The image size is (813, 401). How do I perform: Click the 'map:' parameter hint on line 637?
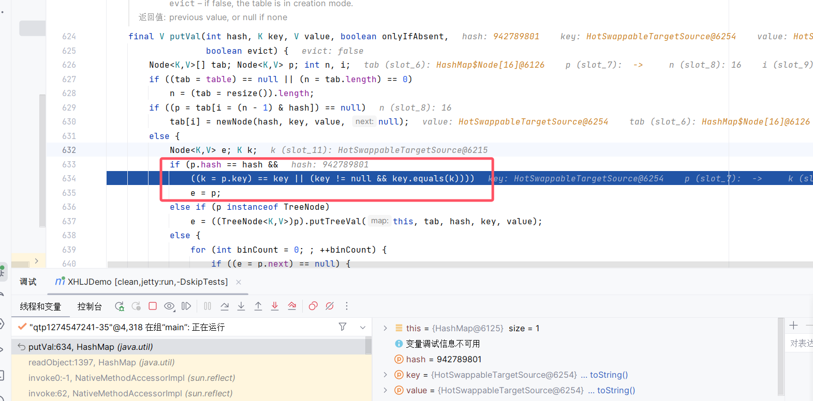click(379, 221)
